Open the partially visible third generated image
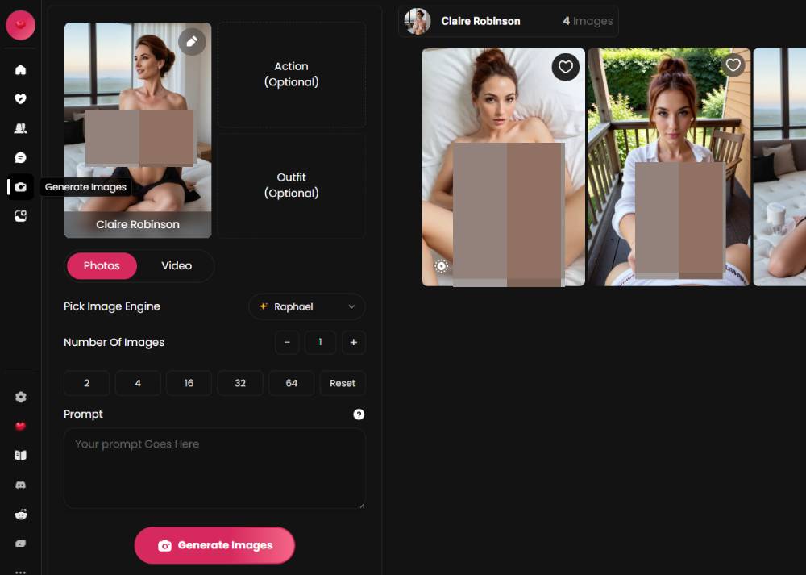 point(779,167)
